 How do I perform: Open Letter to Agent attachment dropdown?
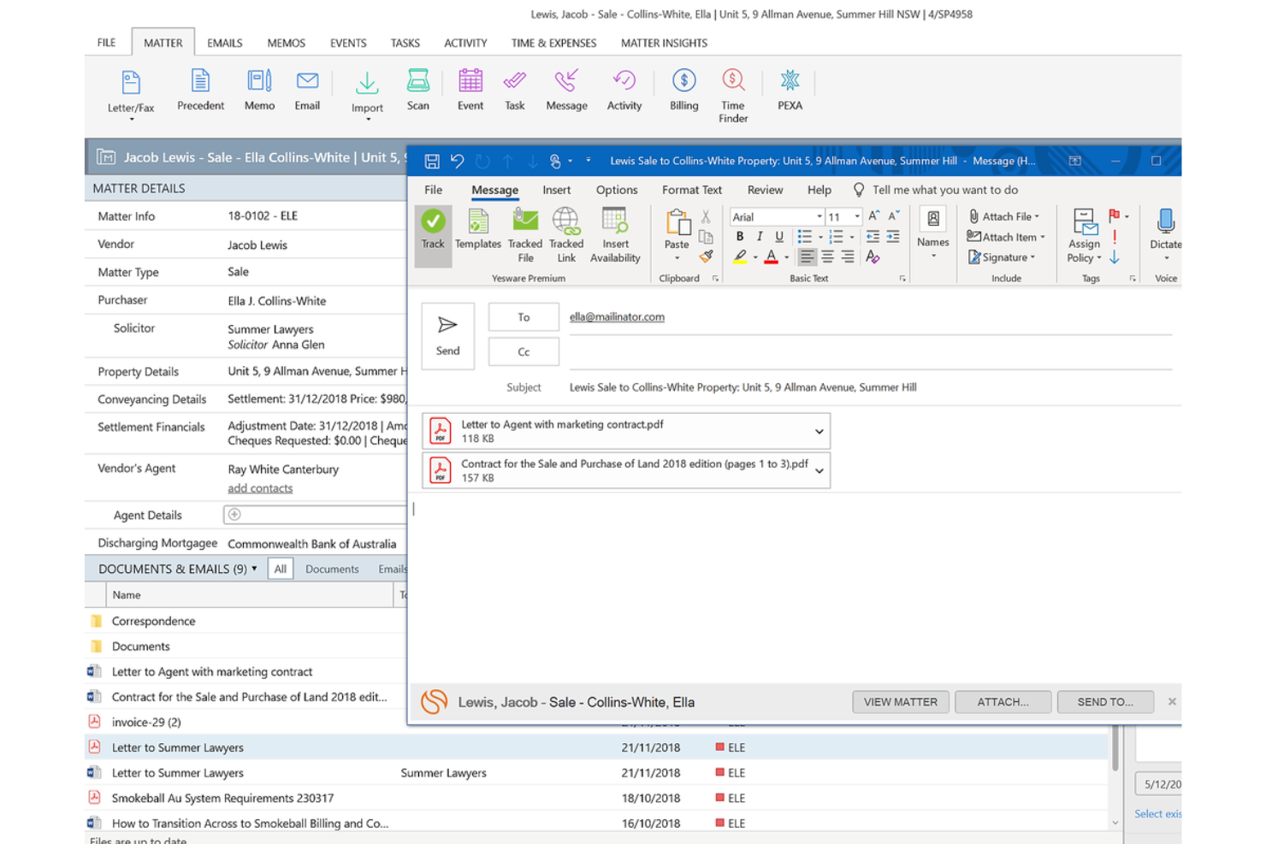[x=819, y=431]
